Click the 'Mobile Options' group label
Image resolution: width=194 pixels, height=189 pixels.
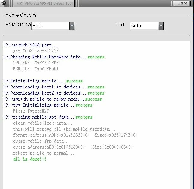21,15
